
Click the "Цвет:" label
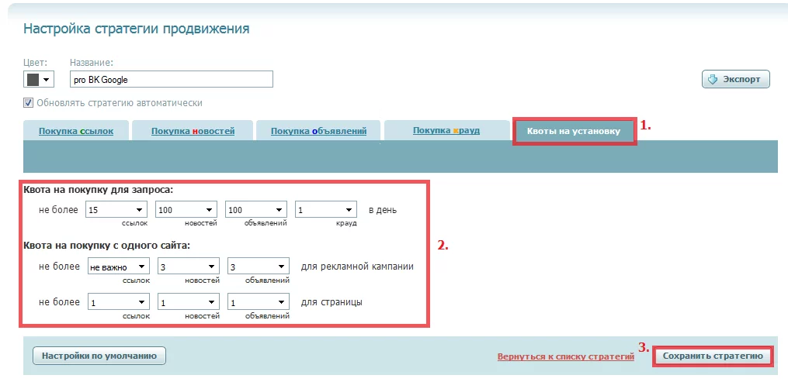(35, 63)
